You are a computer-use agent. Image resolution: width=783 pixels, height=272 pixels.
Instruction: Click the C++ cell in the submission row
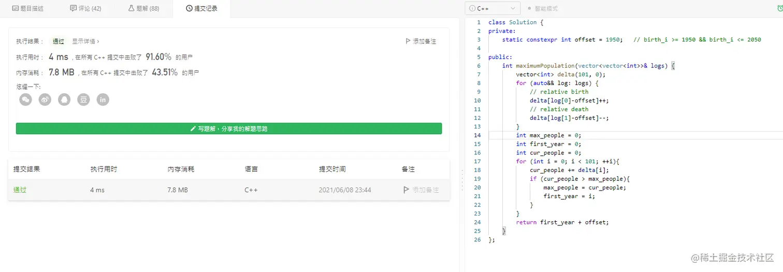click(x=251, y=190)
